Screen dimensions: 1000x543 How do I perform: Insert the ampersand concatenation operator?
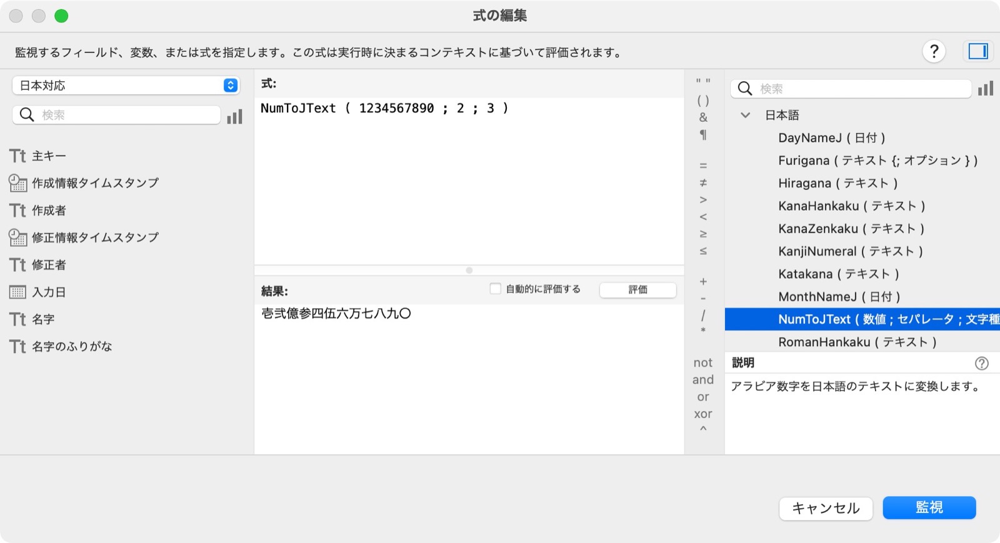point(703,117)
